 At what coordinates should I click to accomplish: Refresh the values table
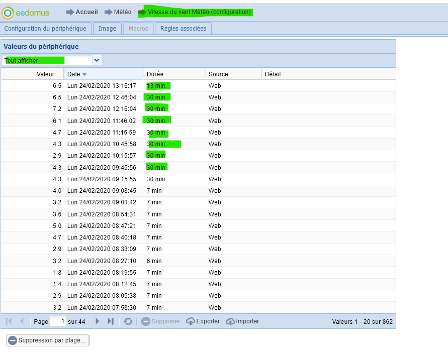tap(128, 321)
